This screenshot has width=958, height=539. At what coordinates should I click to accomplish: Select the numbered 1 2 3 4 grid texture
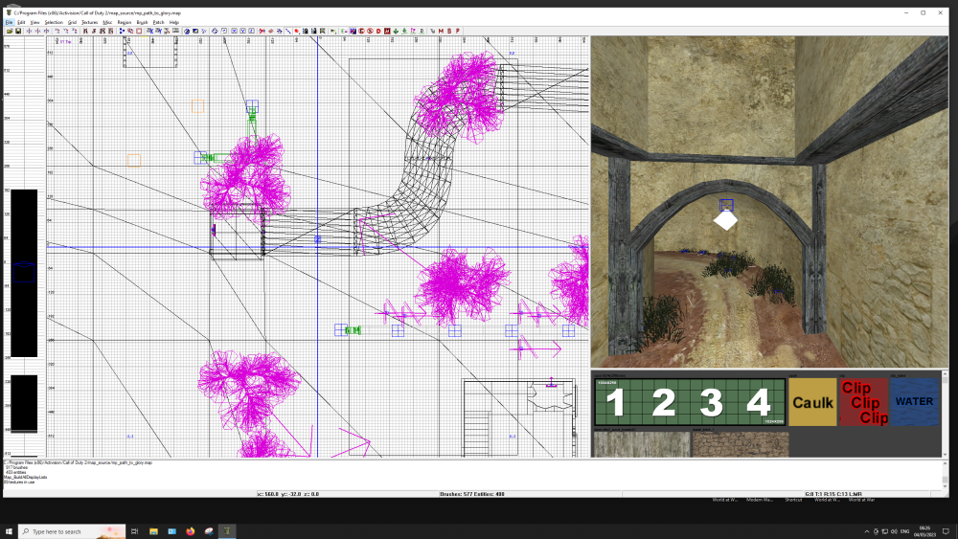[690, 402]
